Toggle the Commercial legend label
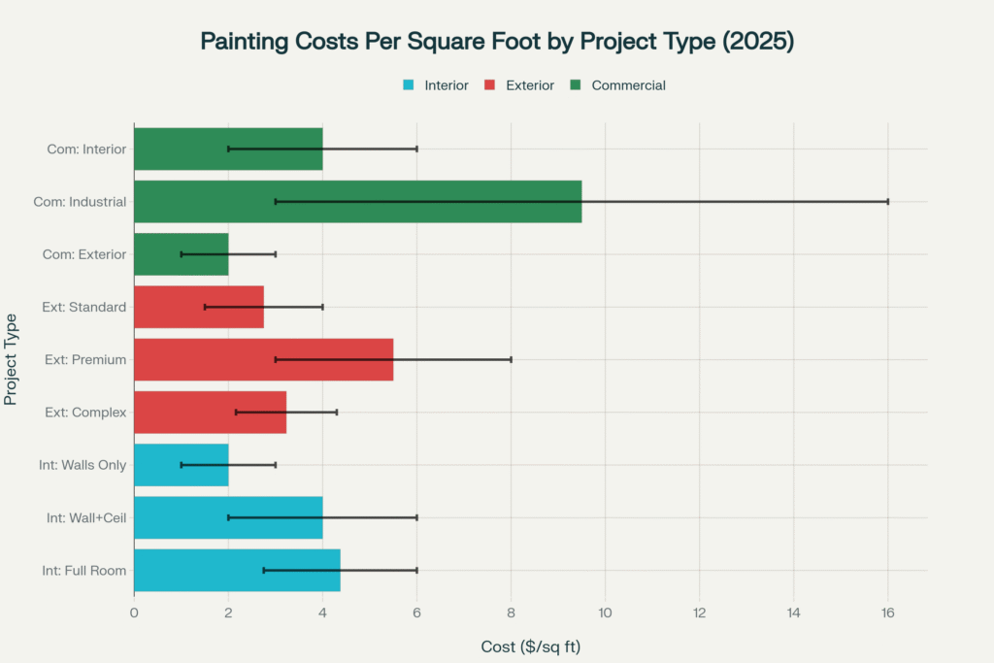The width and height of the screenshot is (994, 663). [x=628, y=85]
